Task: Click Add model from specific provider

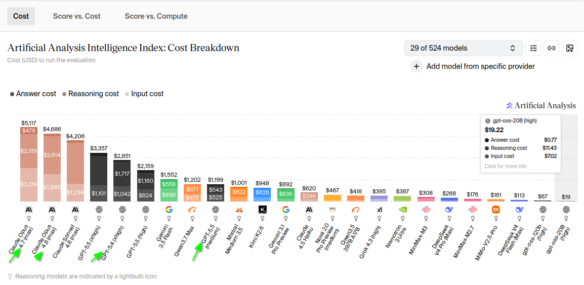Action: [473, 66]
